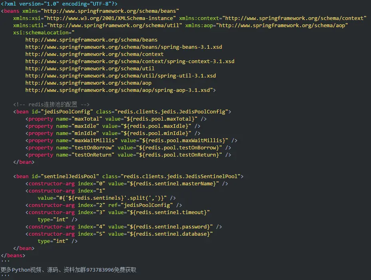Click the XML declaration version="1.0" text
The width and height of the screenshot is (371, 280).
tap(39, 4)
